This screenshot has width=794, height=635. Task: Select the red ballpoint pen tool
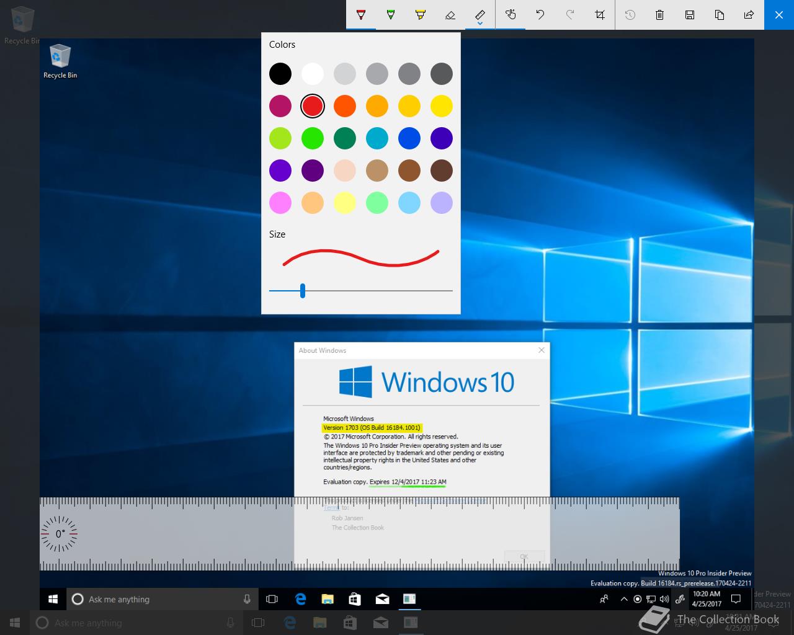361,14
